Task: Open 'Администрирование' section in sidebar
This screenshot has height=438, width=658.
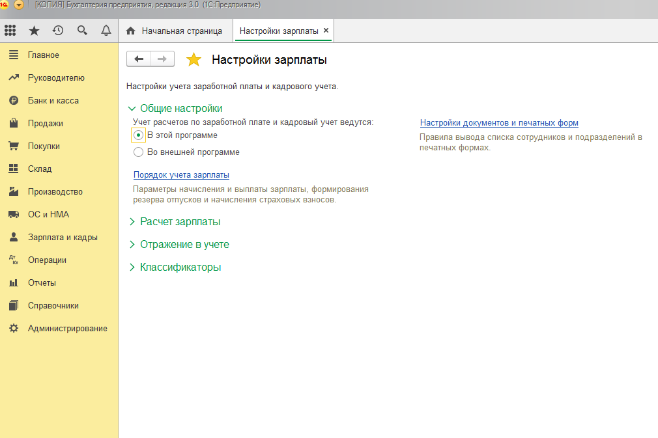Action: tap(67, 329)
